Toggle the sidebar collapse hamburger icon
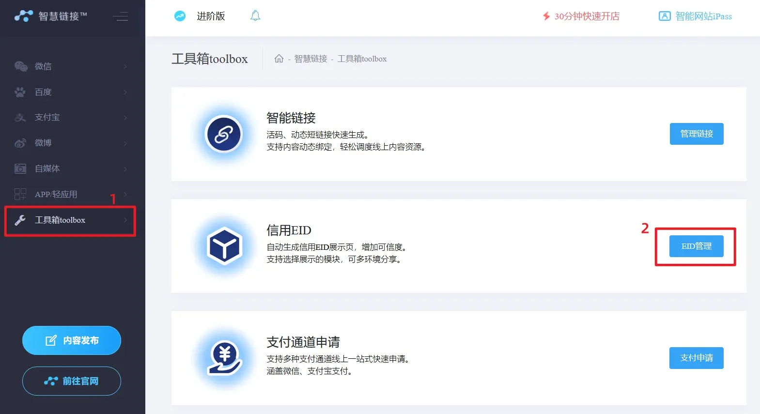Screen dimensions: 760x414 click(120, 16)
